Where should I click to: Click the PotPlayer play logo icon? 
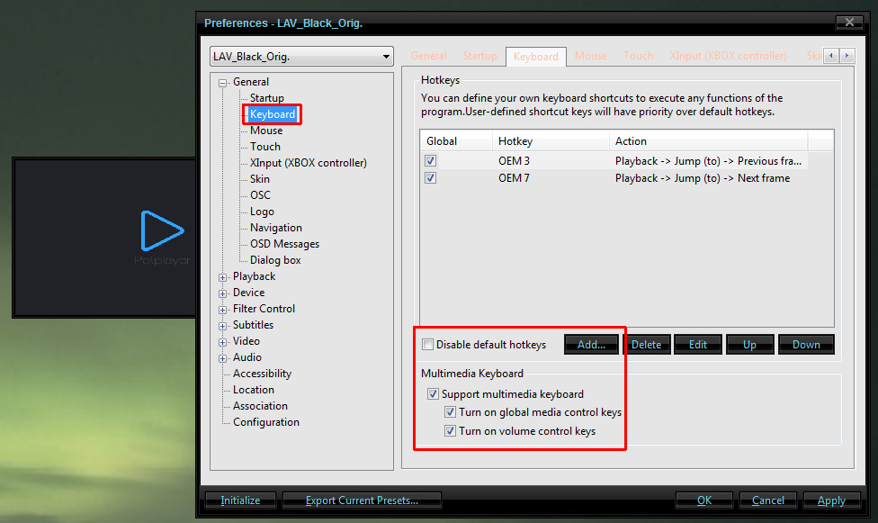point(162,230)
